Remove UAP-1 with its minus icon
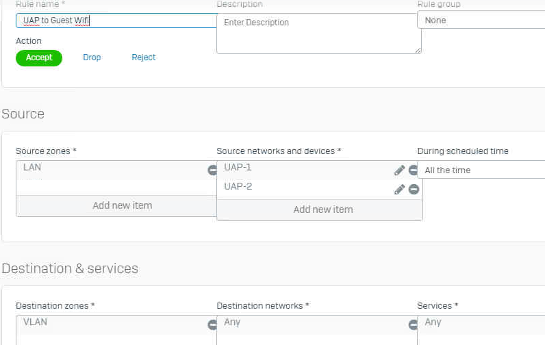 (414, 170)
